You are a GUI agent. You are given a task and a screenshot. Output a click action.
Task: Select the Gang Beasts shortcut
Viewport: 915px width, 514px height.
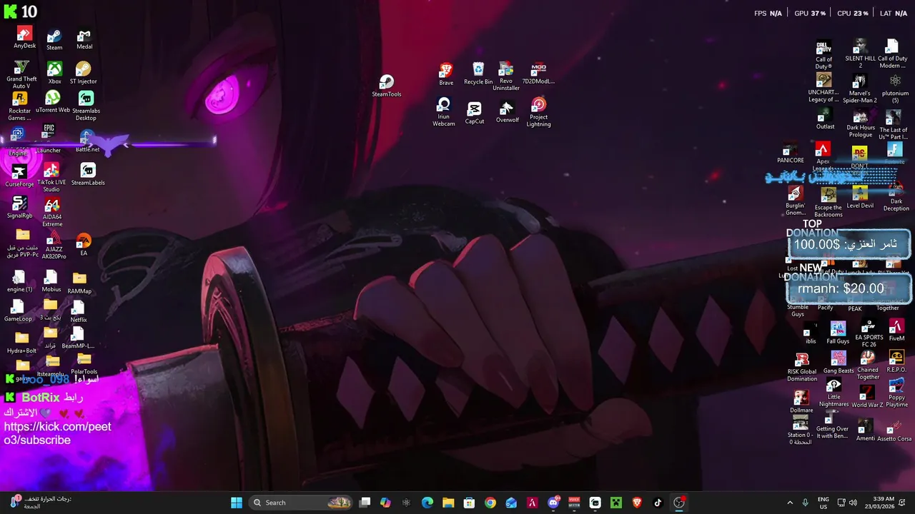click(839, 363)
